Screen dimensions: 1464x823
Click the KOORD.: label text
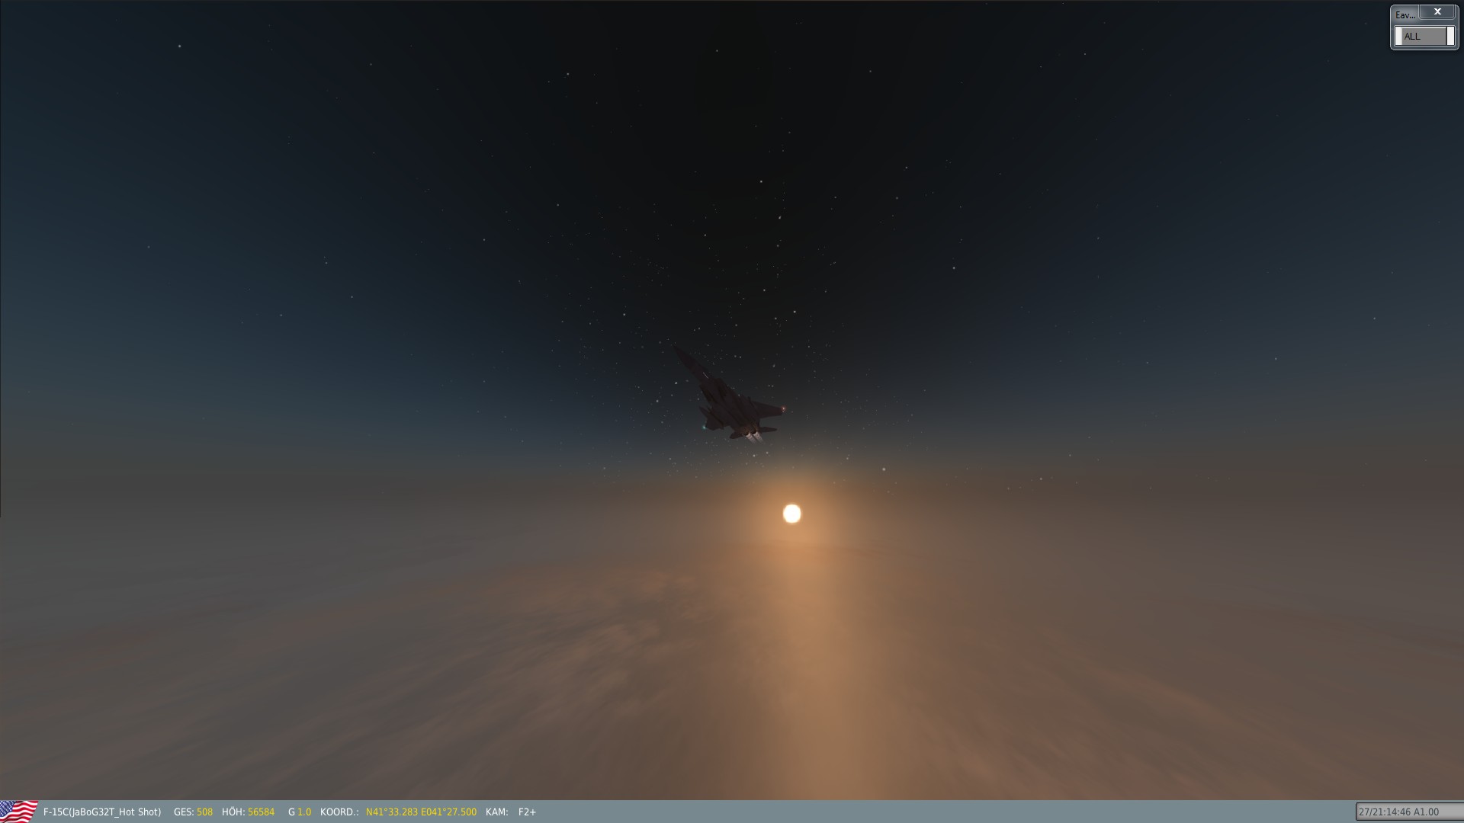pos(339,812)
